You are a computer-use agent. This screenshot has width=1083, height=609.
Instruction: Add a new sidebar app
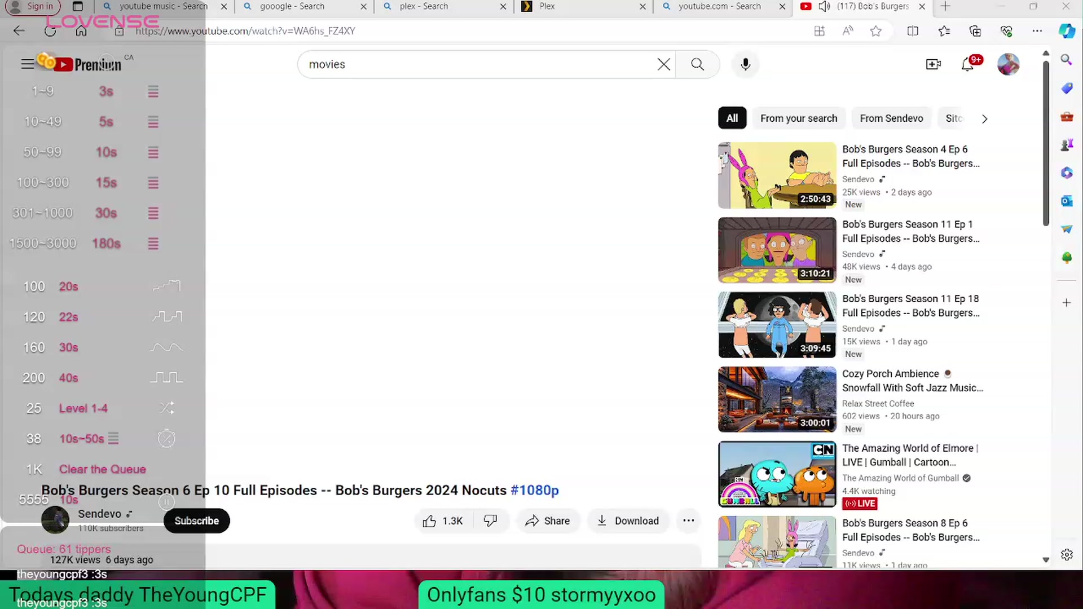[1067, 303]
